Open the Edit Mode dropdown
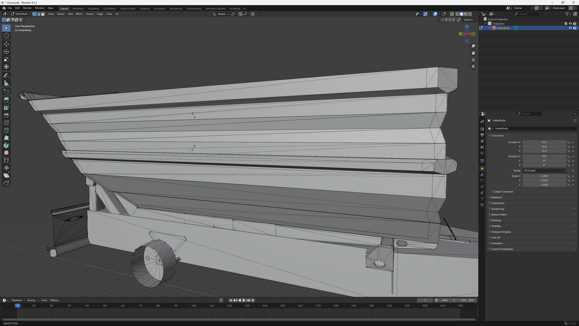This screenshot has height=326, width=579. [21, 14]
